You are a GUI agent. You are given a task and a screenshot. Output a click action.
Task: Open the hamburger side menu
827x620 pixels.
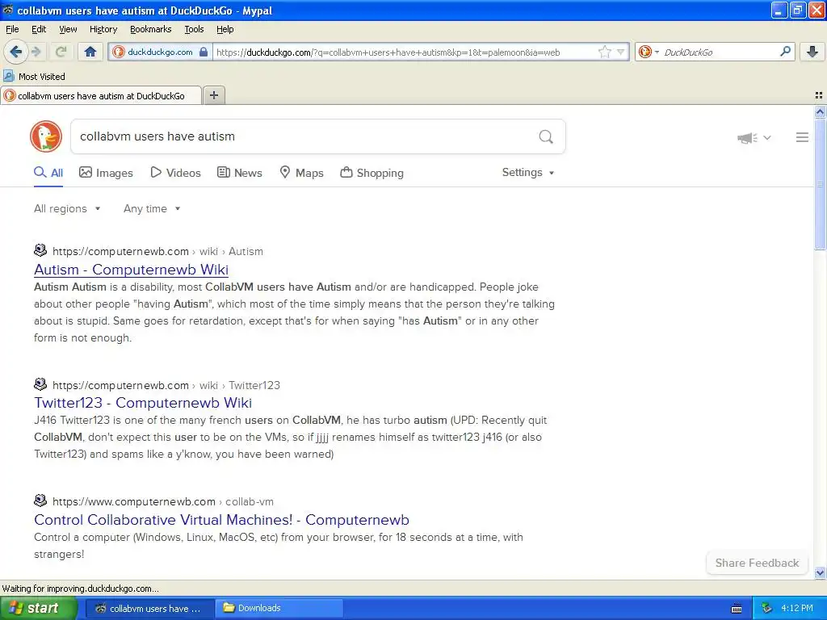tap(802, 137)
